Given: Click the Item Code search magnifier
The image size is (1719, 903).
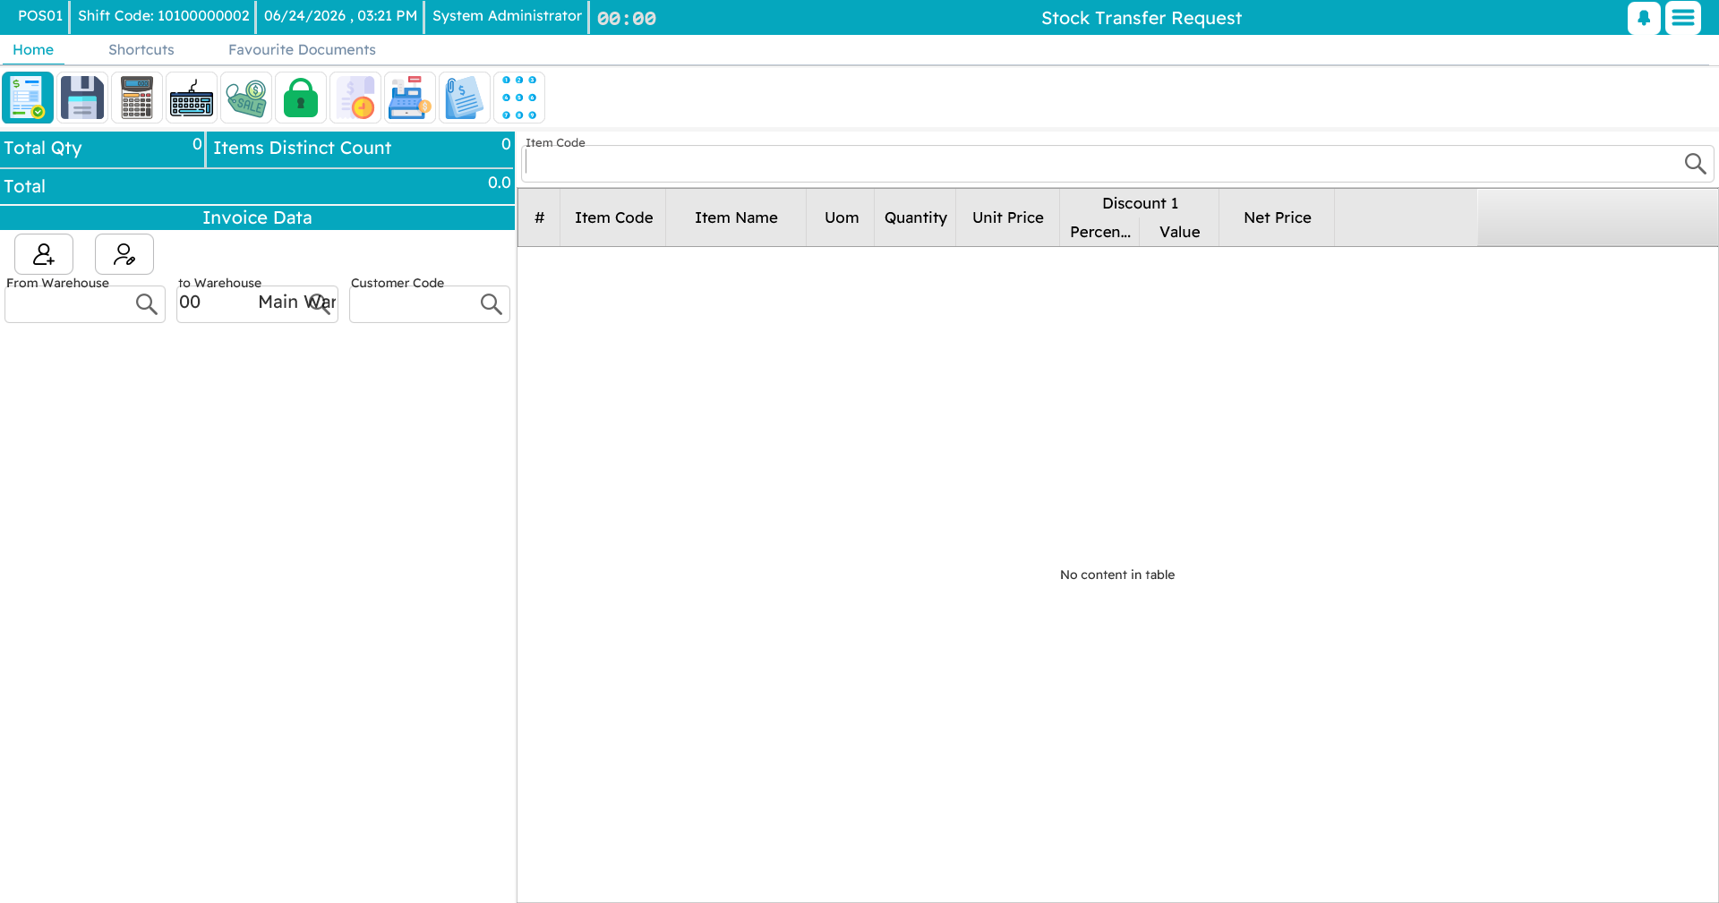Looking at the screenshot, I should pyautogui.click(x=1695, y=164).
